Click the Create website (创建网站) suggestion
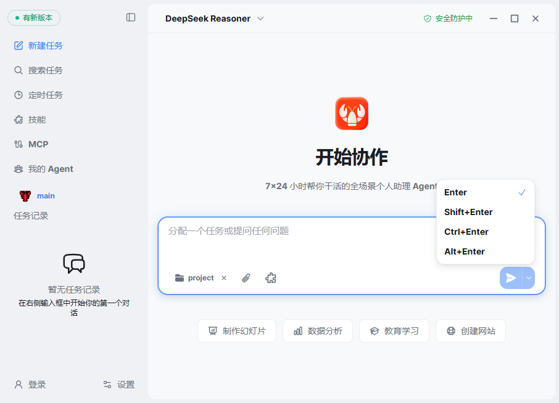This screenshot has height=403, width=559. point(471,331)
